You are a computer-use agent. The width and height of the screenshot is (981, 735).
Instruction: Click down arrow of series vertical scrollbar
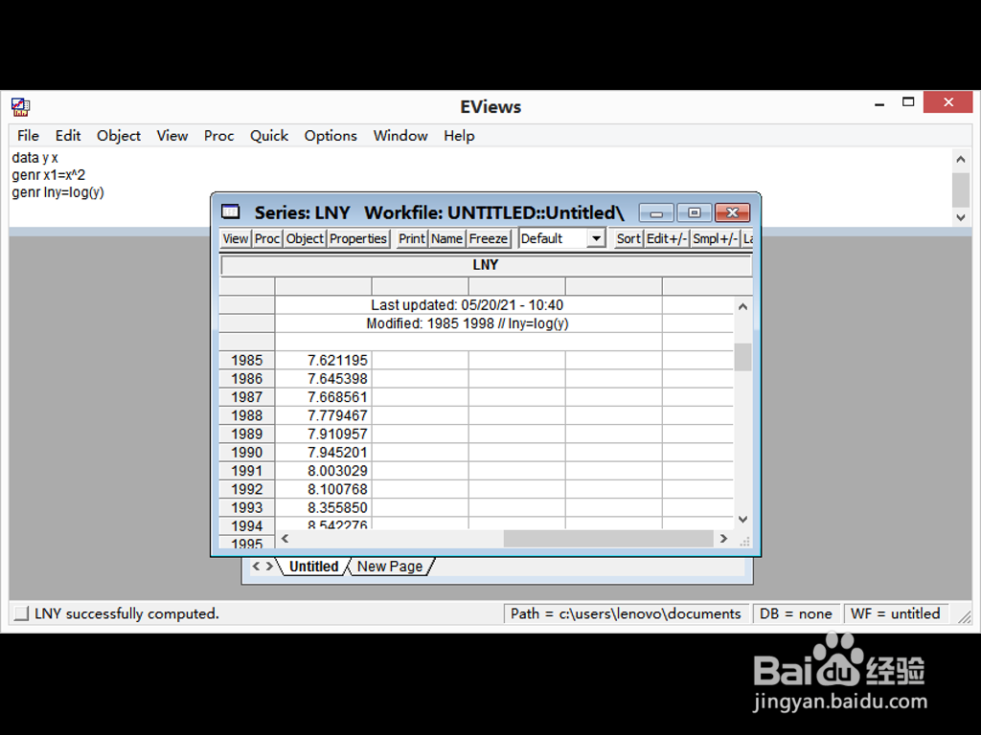point(742,520)
